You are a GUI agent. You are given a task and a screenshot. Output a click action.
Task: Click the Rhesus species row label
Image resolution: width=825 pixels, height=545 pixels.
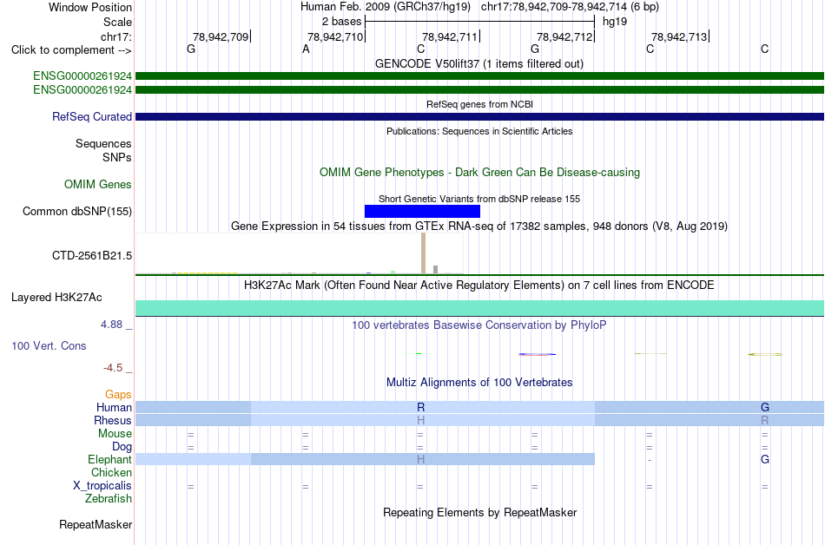[x=113, y=420]
